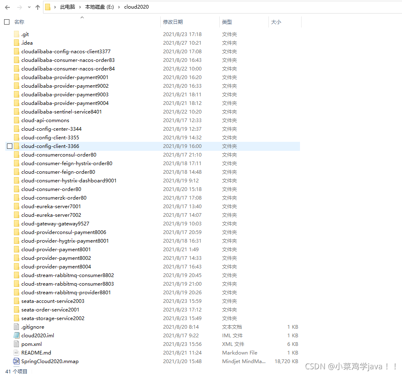Click the SpringCloud2020.mmap Mindjet MindManager icon

(x=16, y=361)
